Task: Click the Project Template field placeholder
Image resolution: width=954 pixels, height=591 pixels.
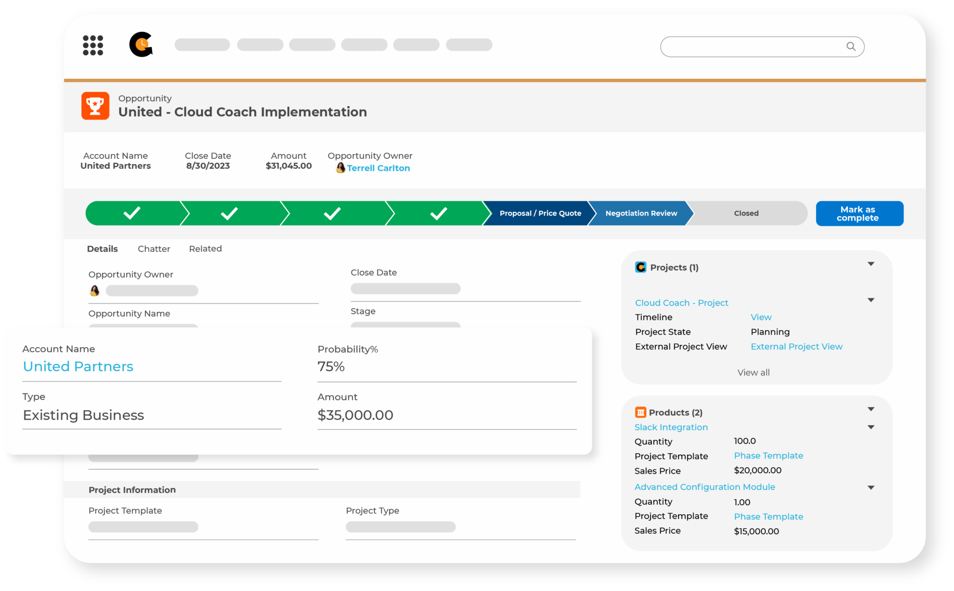Action: (143, 527)
